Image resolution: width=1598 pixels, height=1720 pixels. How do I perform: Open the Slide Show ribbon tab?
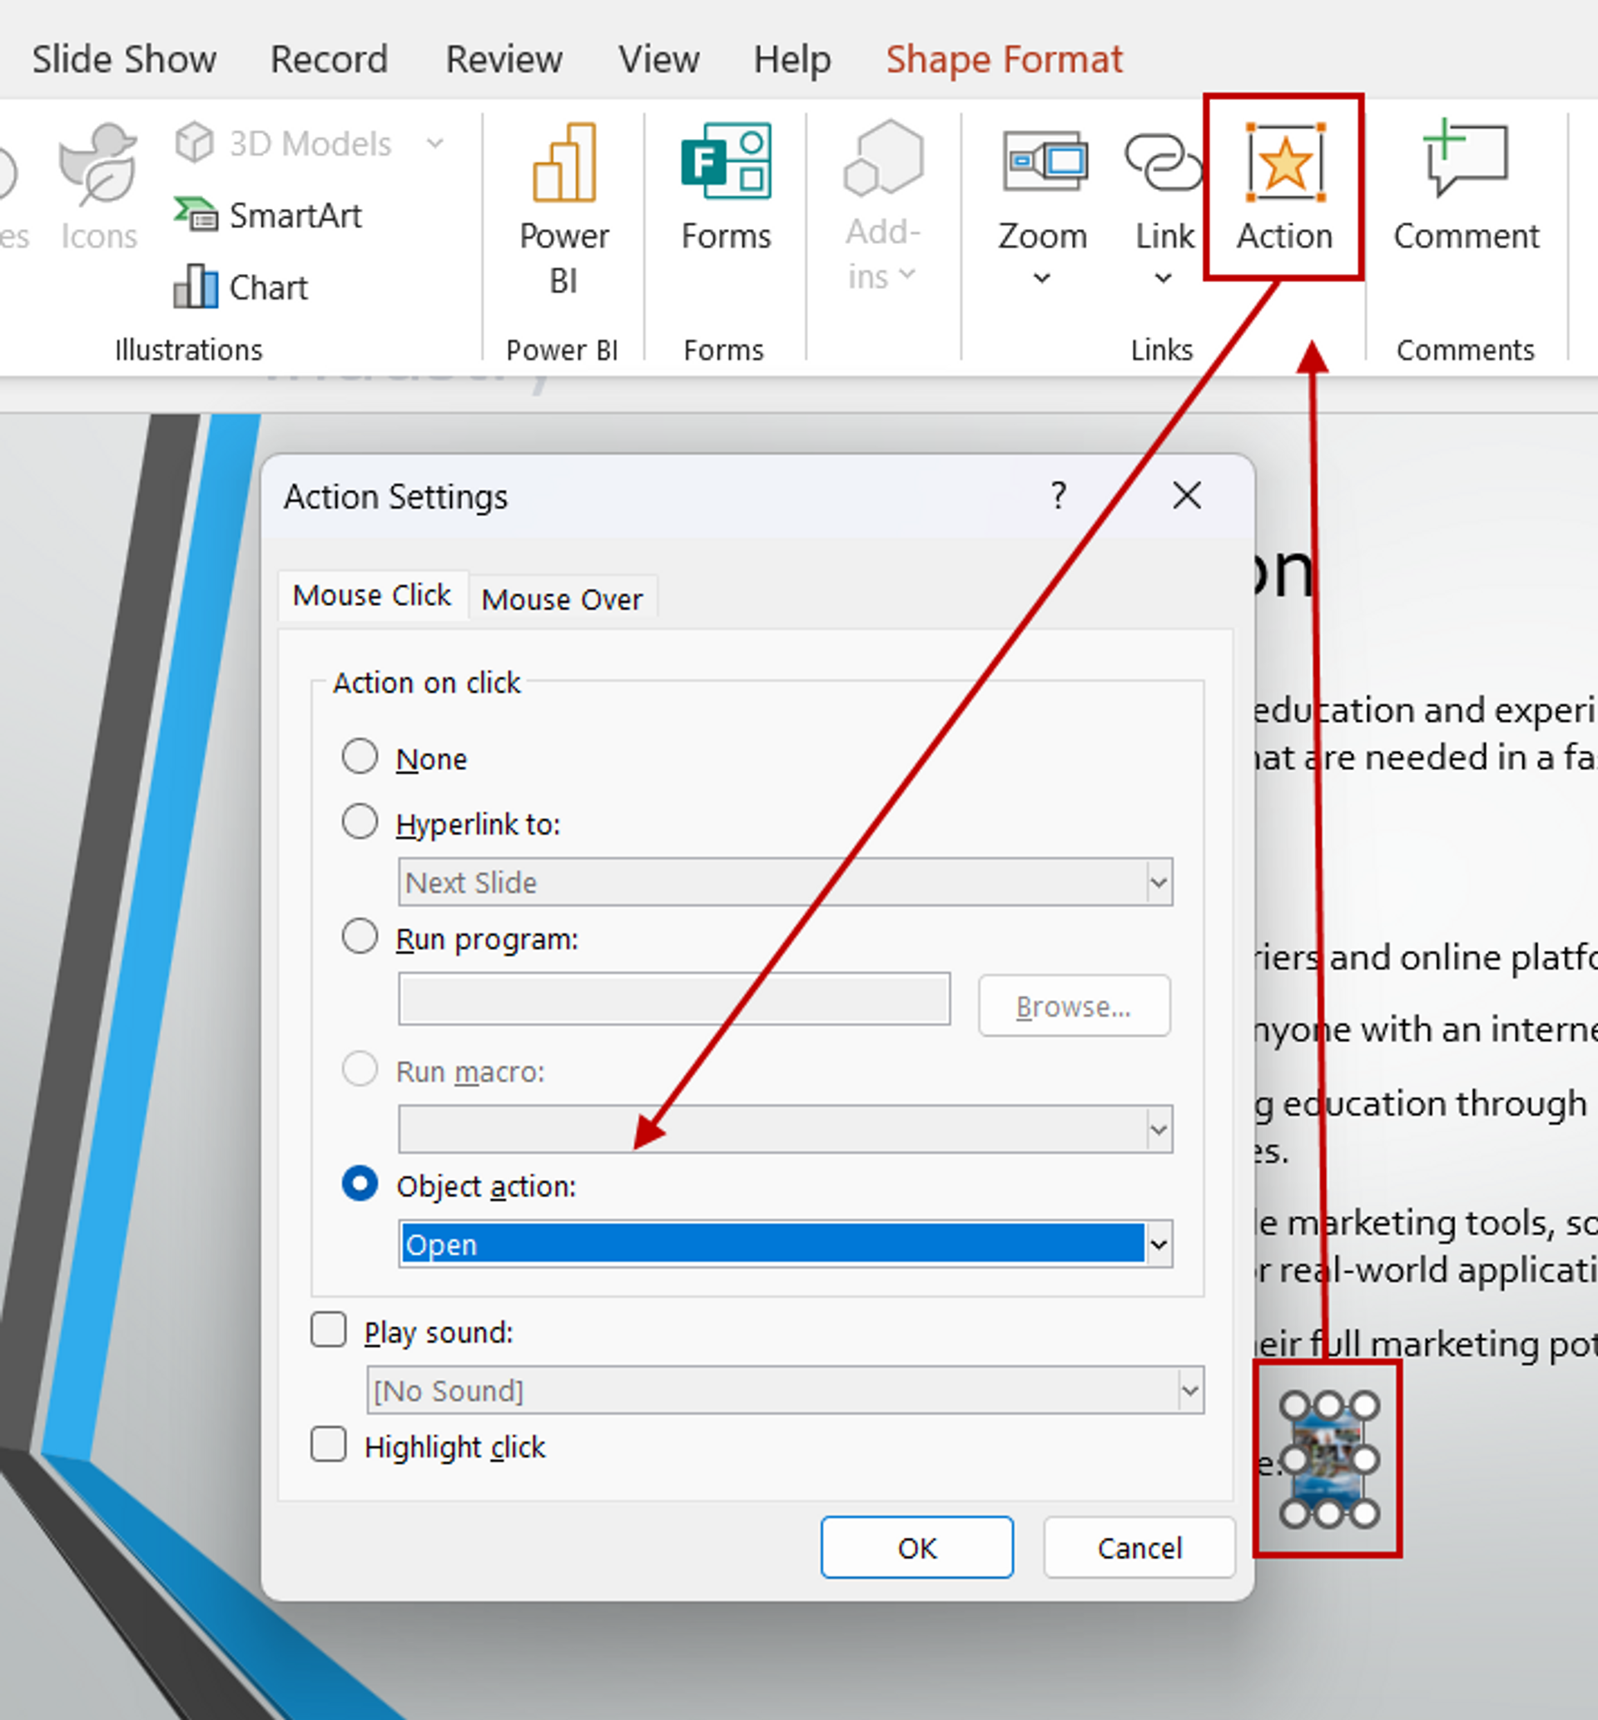tap(124, 60)
